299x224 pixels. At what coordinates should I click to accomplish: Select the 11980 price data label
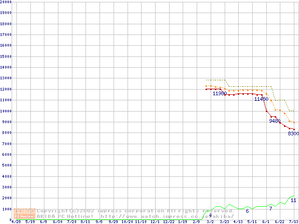click(x=220, y=93)
